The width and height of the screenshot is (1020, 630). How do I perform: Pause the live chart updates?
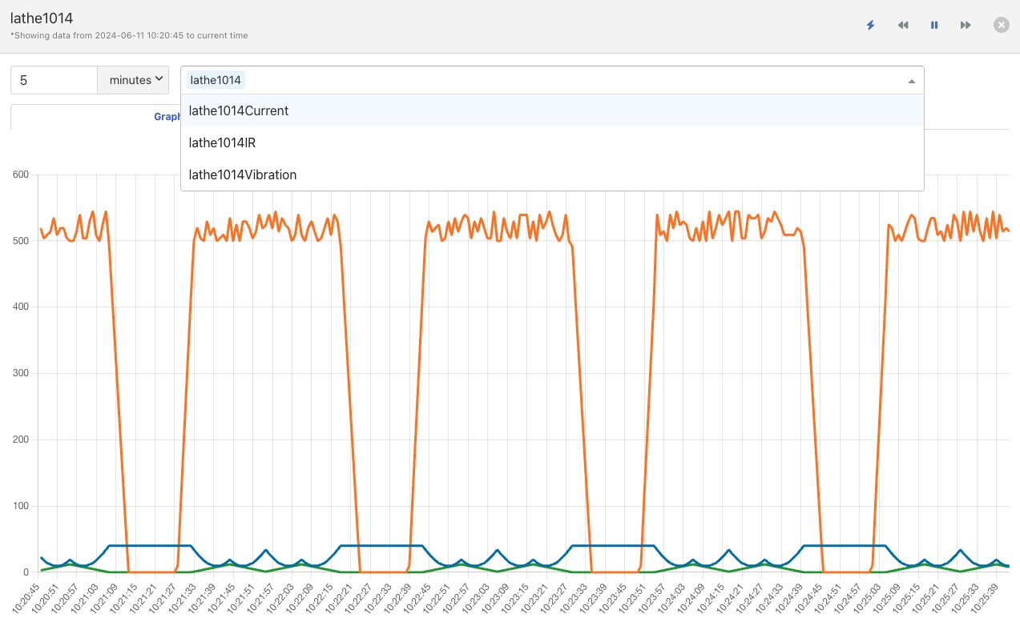coord(934,25)
